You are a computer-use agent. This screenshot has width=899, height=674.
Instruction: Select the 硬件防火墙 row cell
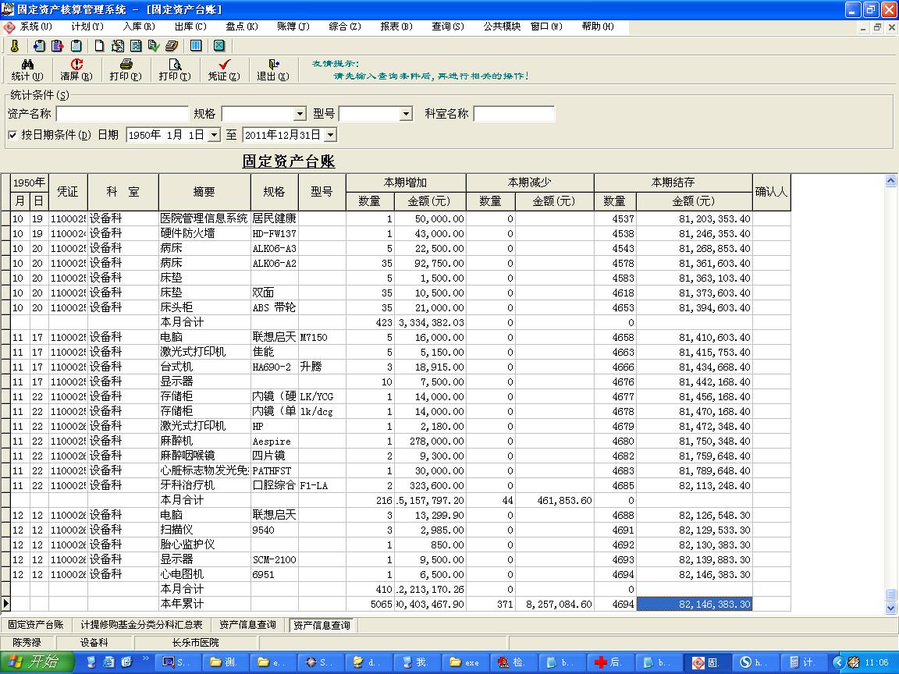(x=204, y=233)
